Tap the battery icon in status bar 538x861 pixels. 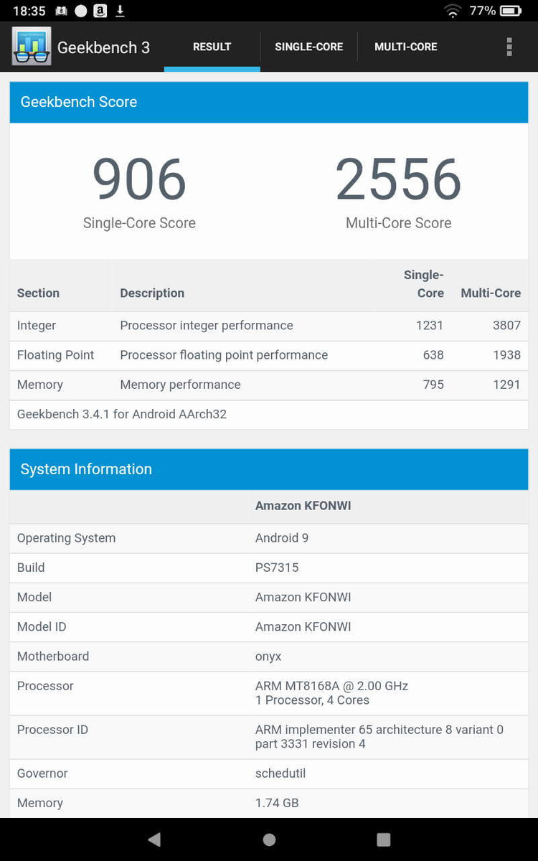(x=511, y=11)
